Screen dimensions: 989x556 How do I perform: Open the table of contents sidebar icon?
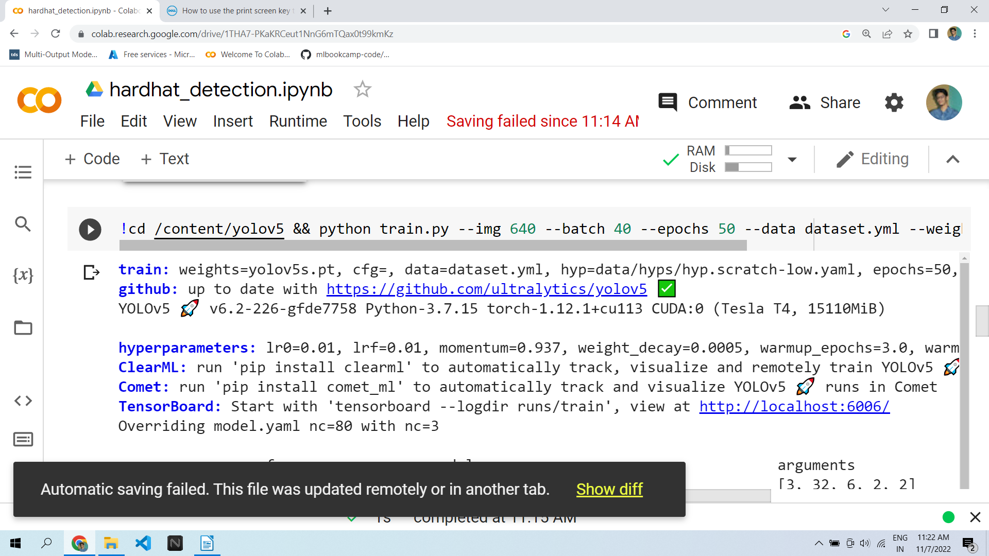pos(23,172)
